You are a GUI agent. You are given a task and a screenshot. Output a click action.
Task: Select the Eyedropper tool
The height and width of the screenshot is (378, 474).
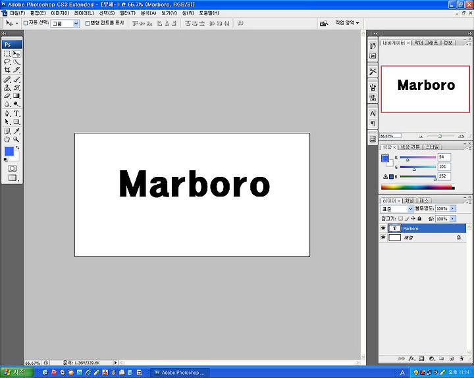[16, 131]
